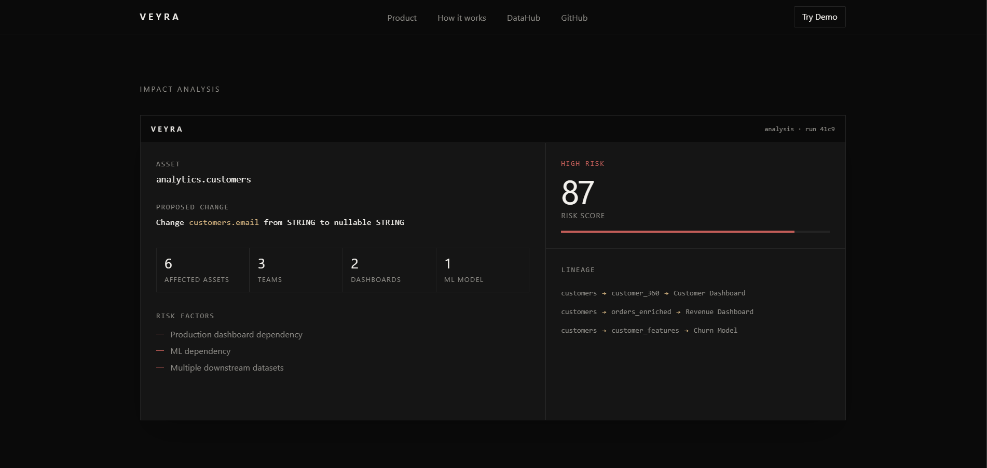Click the LINEAGE section heading

[x=578, y=270]
